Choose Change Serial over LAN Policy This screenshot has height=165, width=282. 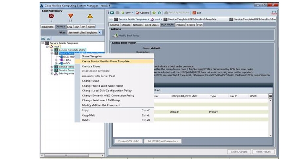[x=101, y=100]
